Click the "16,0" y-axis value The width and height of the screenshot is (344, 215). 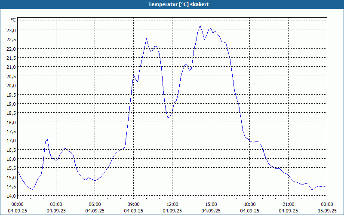click(x=11, y=159)
